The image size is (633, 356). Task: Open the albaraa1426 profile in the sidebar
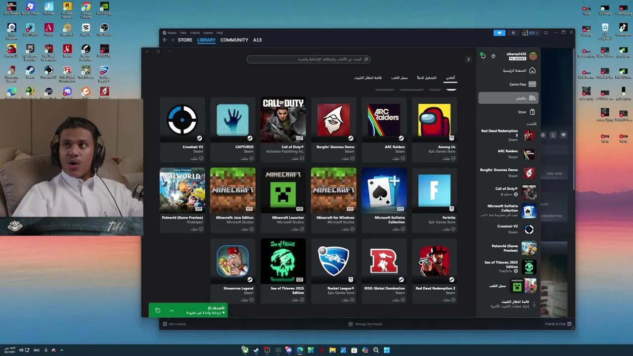coord(521,56)
